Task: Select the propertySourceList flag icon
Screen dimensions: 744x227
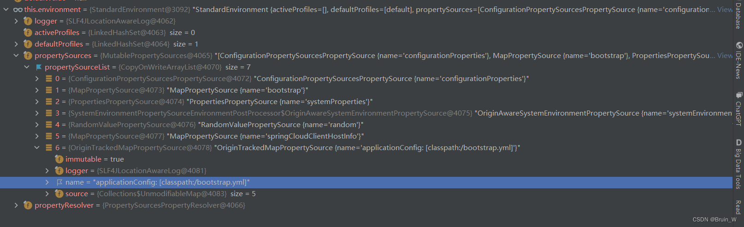Action: [x=39, y=67]
